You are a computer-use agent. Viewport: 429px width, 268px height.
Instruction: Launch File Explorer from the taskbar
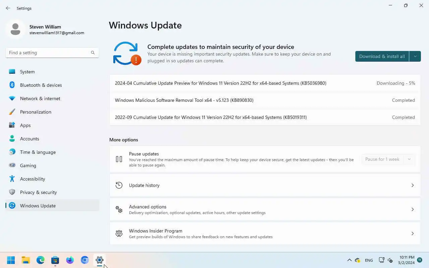coord(26,260)
